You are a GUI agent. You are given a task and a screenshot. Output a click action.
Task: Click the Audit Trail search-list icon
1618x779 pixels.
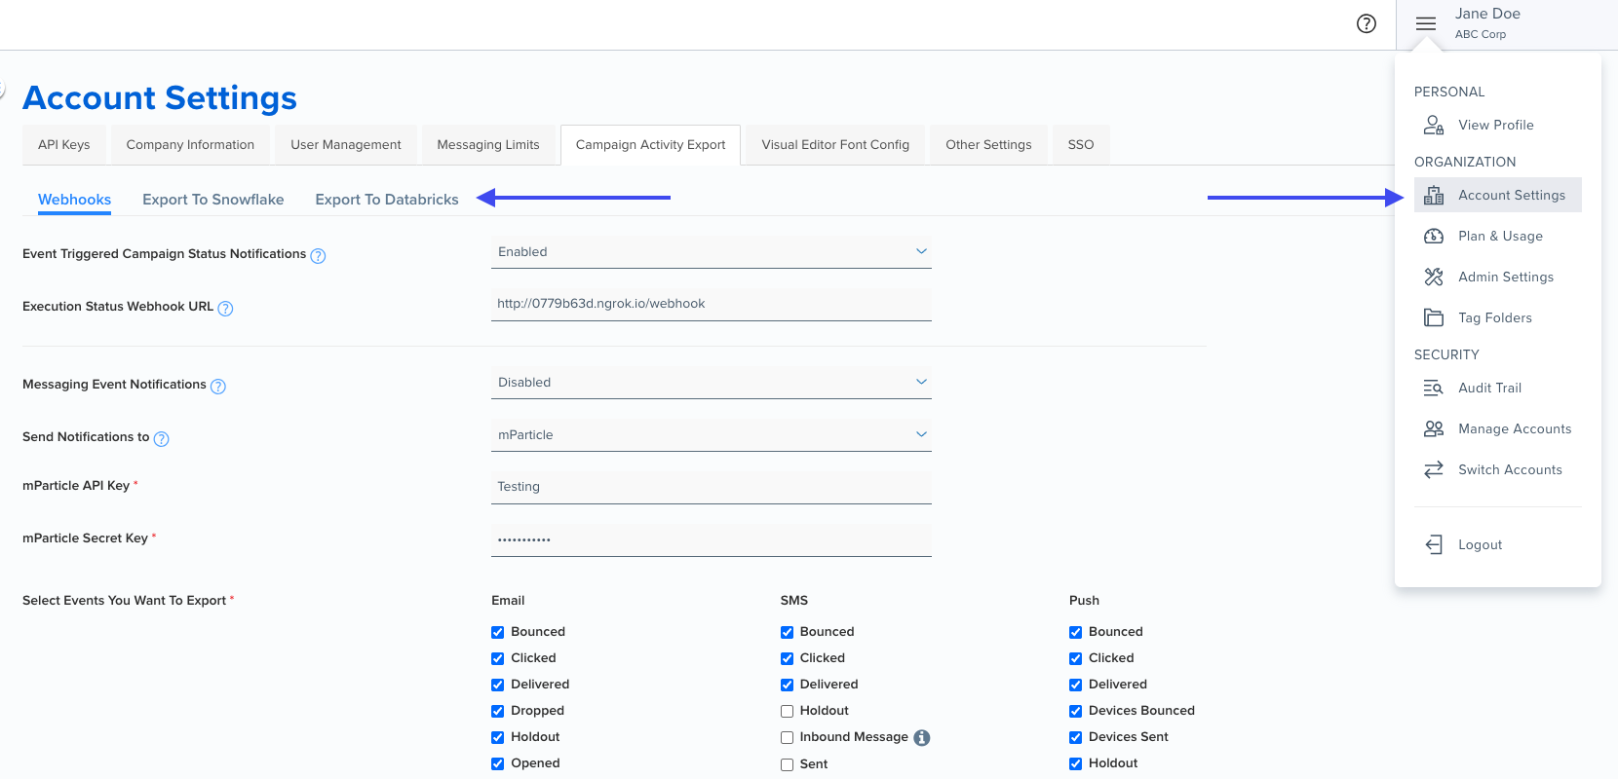1434,388
